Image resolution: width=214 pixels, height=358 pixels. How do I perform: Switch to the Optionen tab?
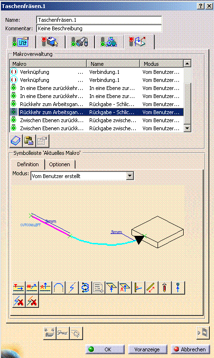(59, 164)
